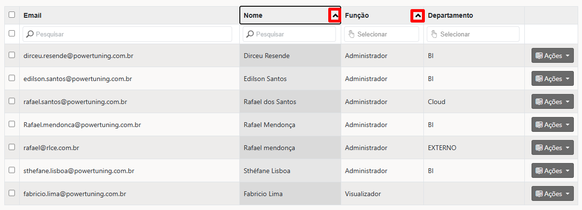Click magnifier icon in Nome search box

click(x=250, y=35)
